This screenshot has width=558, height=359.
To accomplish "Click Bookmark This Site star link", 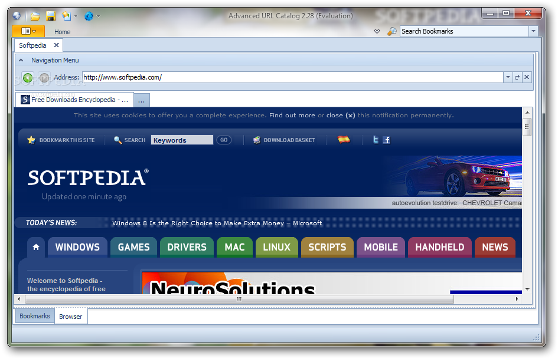I will tap(61, 140).
